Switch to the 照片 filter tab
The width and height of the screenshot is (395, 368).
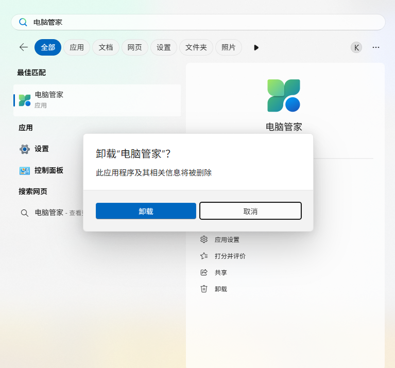229,47
